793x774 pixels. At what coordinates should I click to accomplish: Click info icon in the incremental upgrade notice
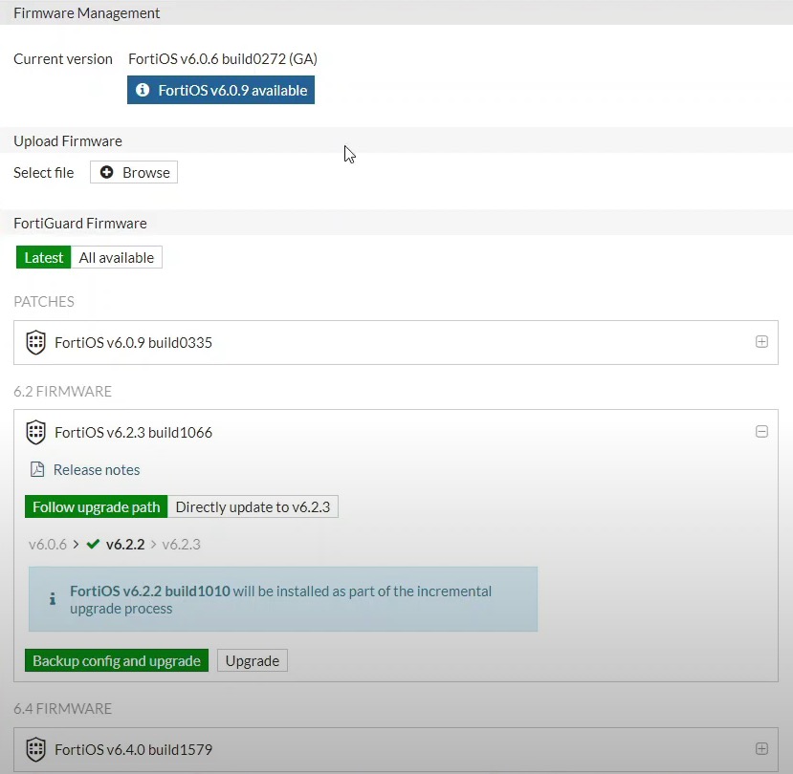(52, 599)
